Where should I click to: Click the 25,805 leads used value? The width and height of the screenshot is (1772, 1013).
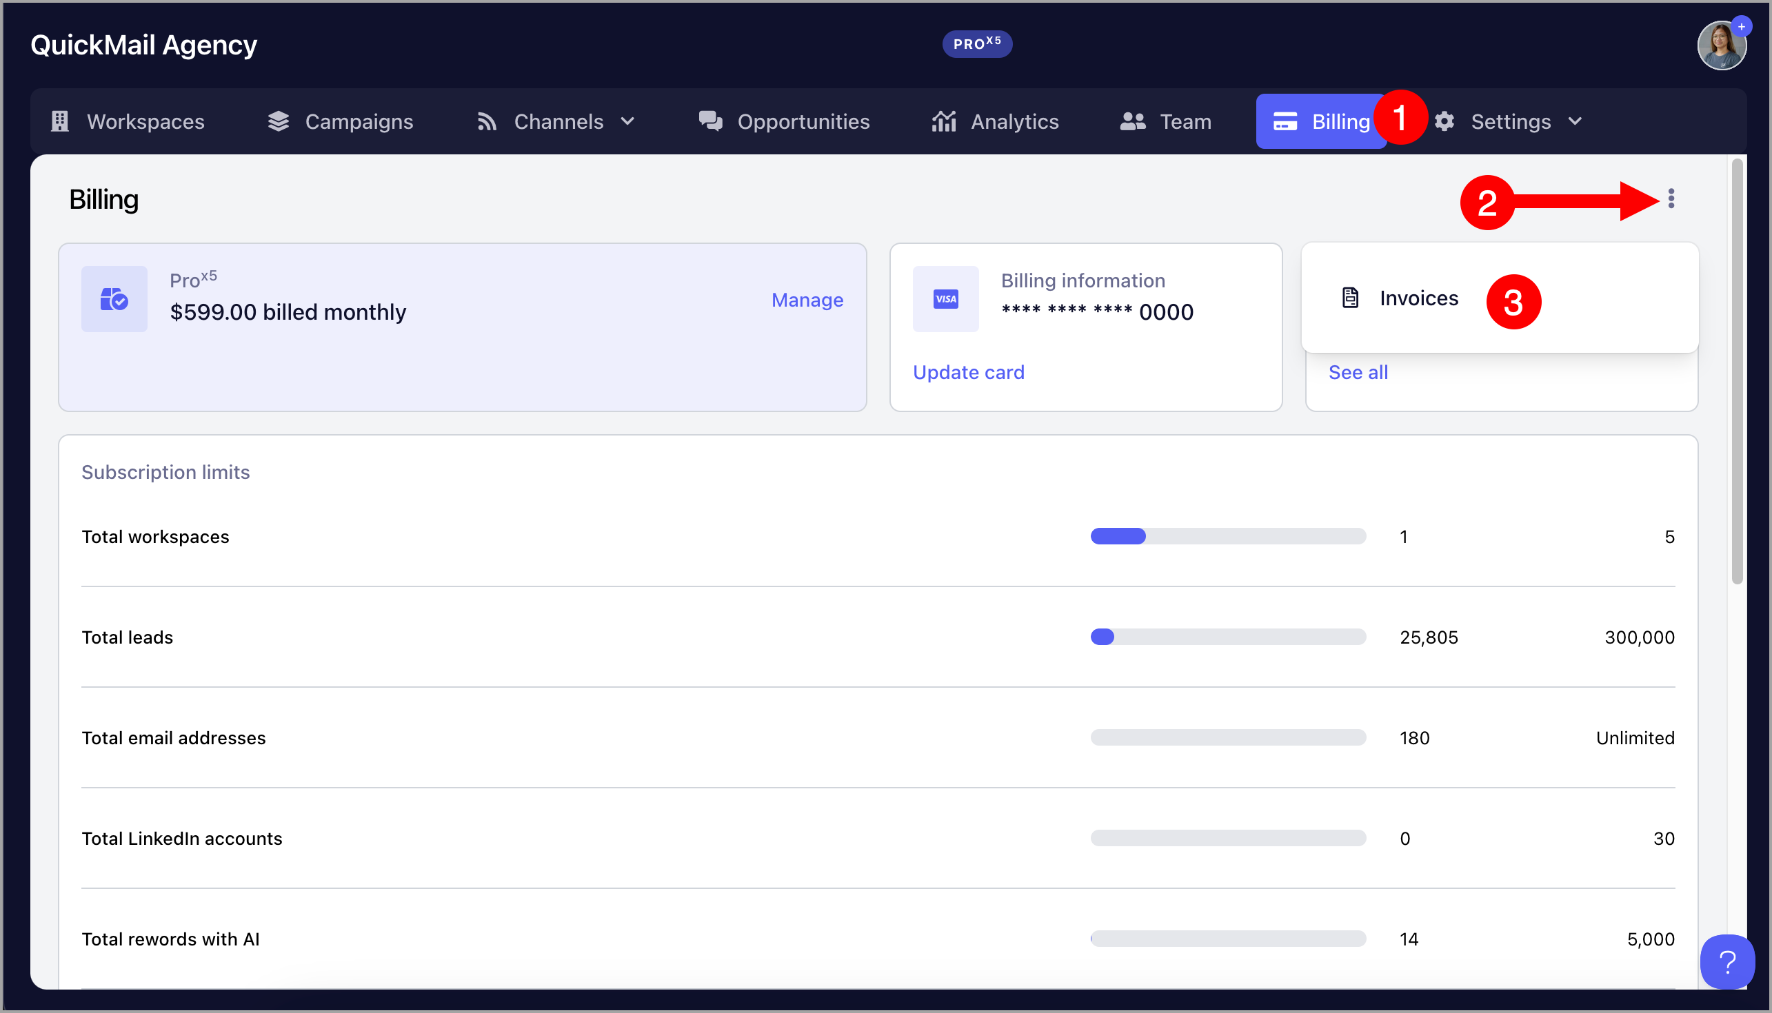click(1429, 637)
